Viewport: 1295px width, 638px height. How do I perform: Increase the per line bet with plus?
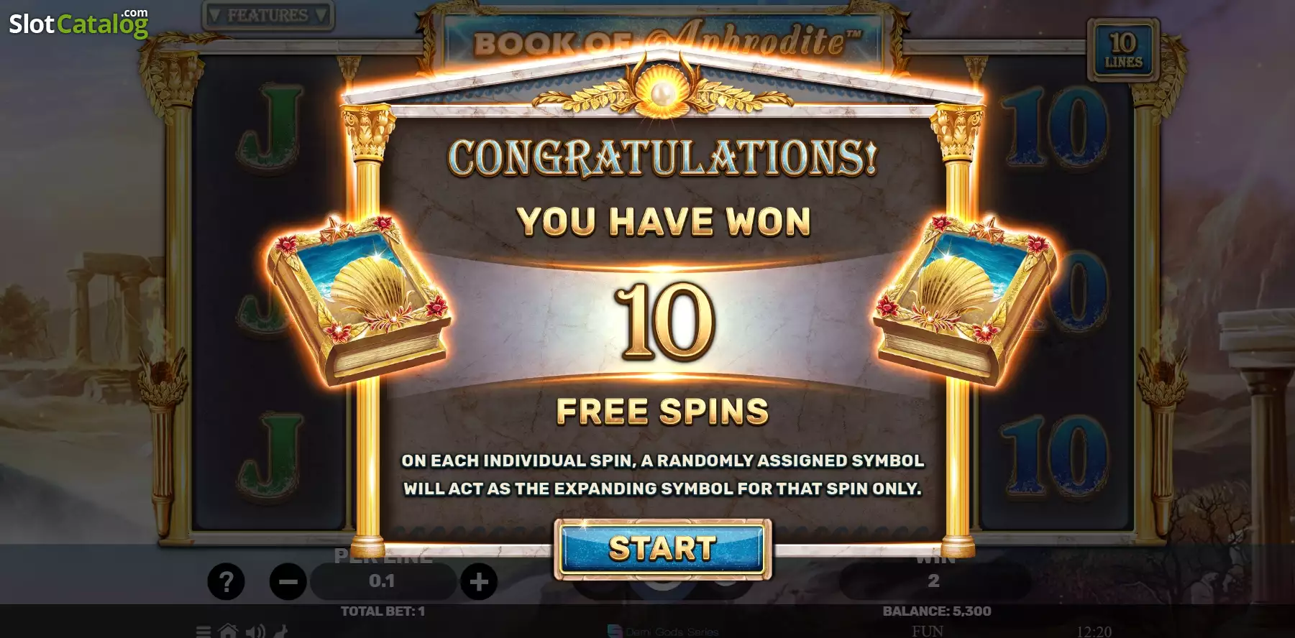coord(479,581)
